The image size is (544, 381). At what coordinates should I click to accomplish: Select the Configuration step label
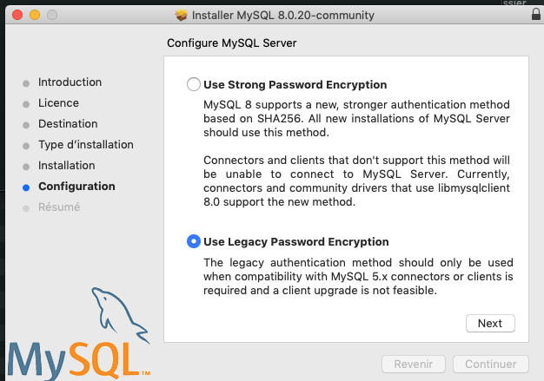tap(76, 187)
